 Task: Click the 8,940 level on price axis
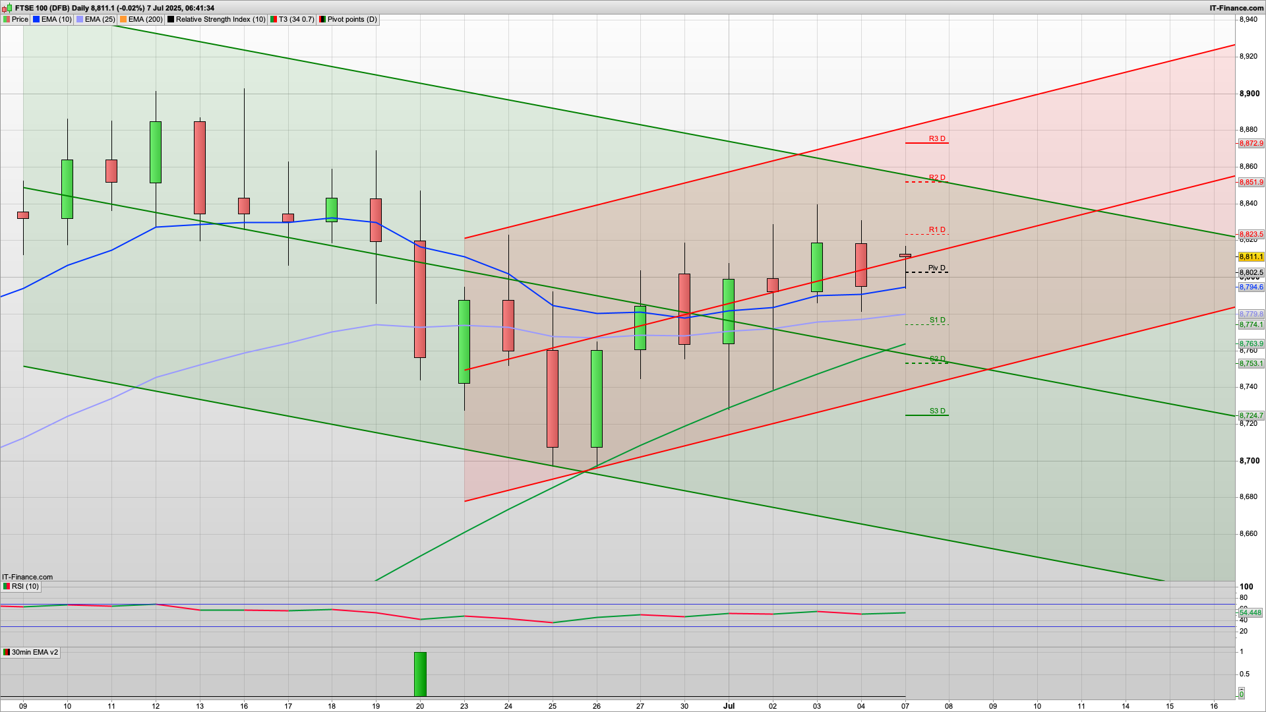click(x=1250, y=20)
